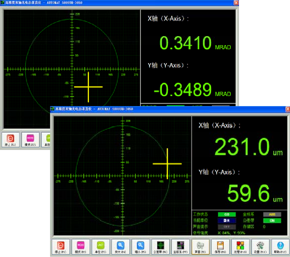Screen dimensions: 290x257
Task: Click the green ON tolerance zone indicator
Action: pos(272,221)
